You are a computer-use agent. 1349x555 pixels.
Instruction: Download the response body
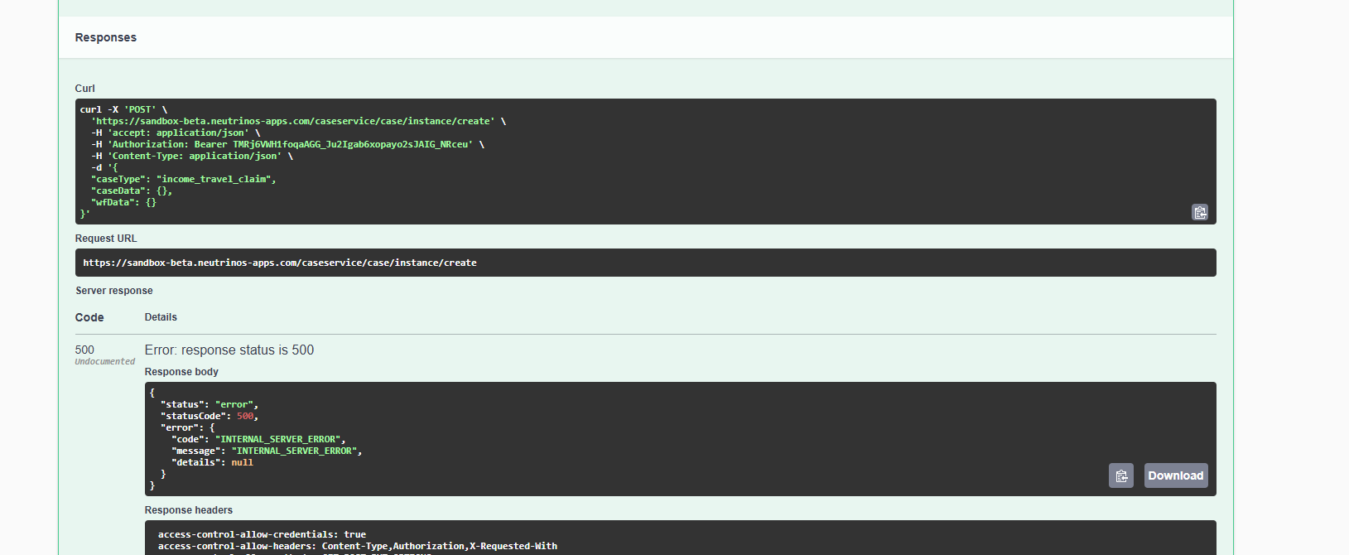click(1175, 475)
